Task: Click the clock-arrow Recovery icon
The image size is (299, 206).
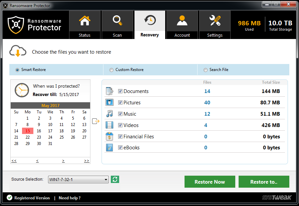Action: pos(150,20)
